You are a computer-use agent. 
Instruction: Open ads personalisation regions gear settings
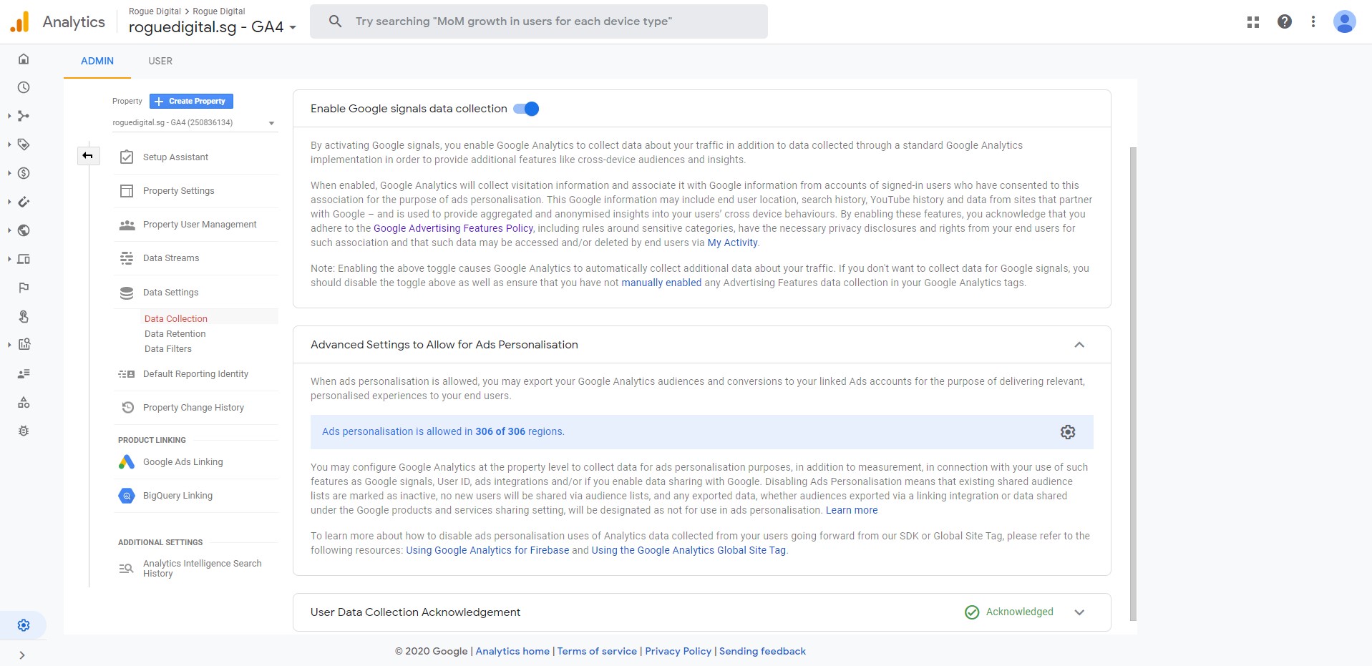pos(1068,432)
